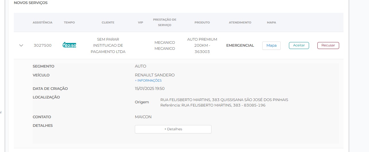Screen dimensions: 369x152
Task: Open the Mapa button for this service
Action: click(x=271, y=46)
